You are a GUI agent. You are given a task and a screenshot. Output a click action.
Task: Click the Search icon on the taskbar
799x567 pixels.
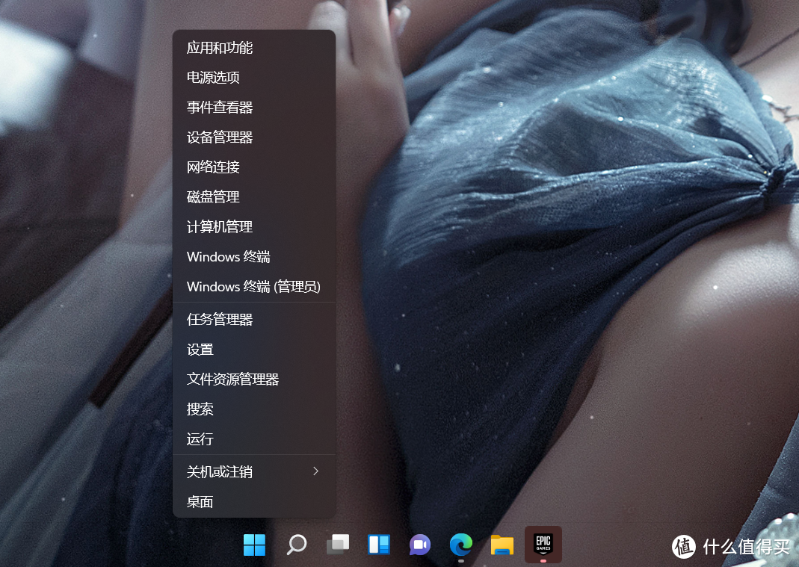pos(296,545)
